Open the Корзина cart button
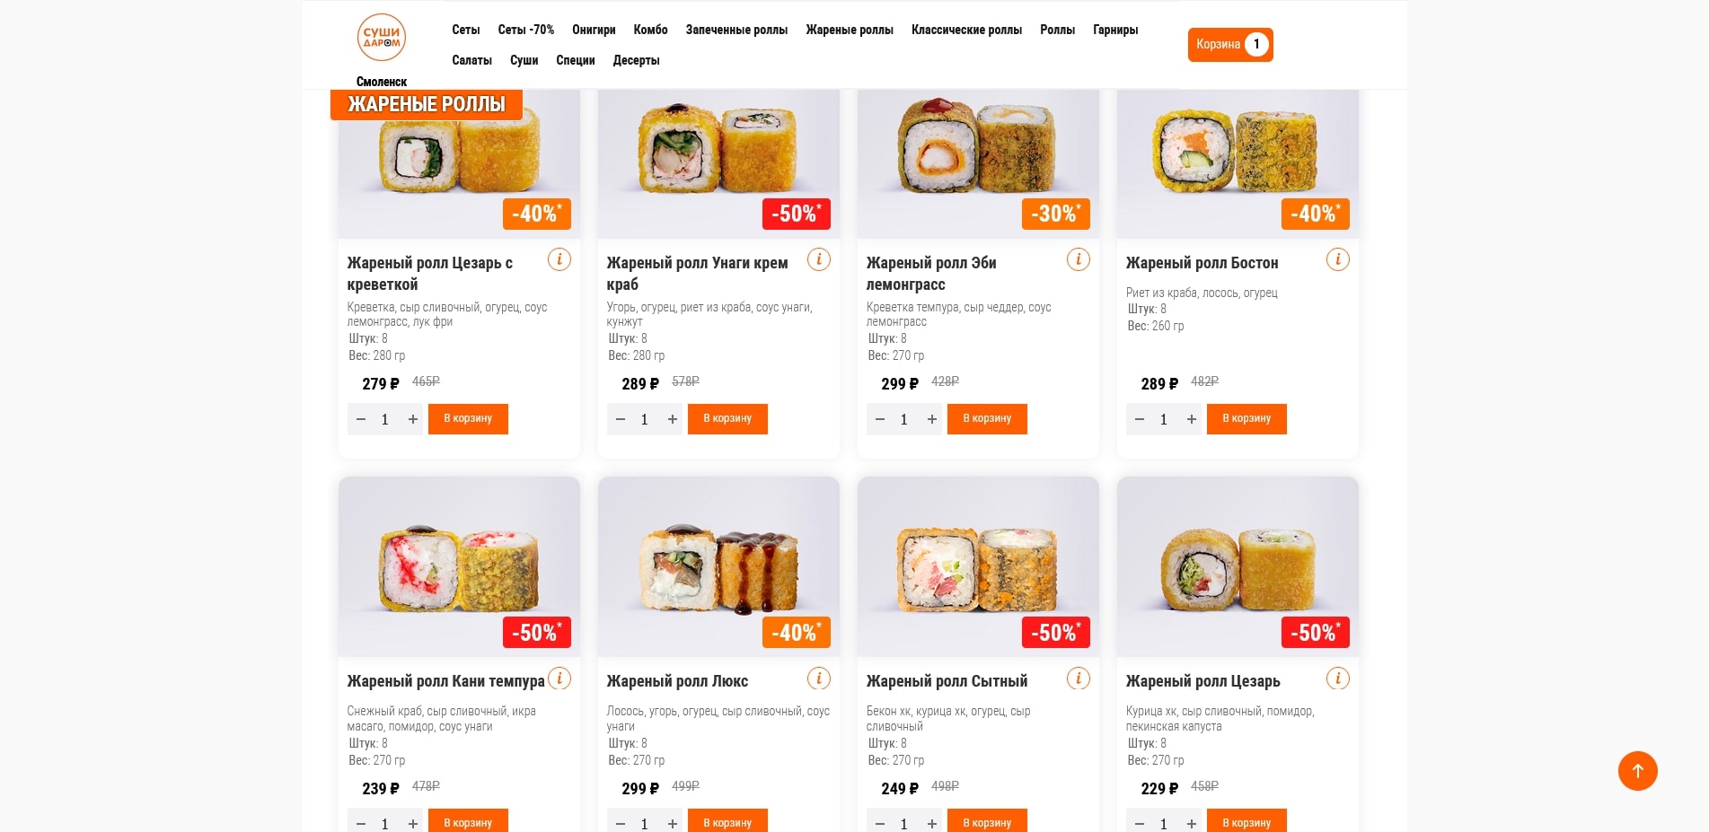 (x=1229, y=44)
